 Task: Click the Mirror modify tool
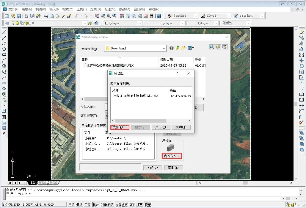coord(302,43)
